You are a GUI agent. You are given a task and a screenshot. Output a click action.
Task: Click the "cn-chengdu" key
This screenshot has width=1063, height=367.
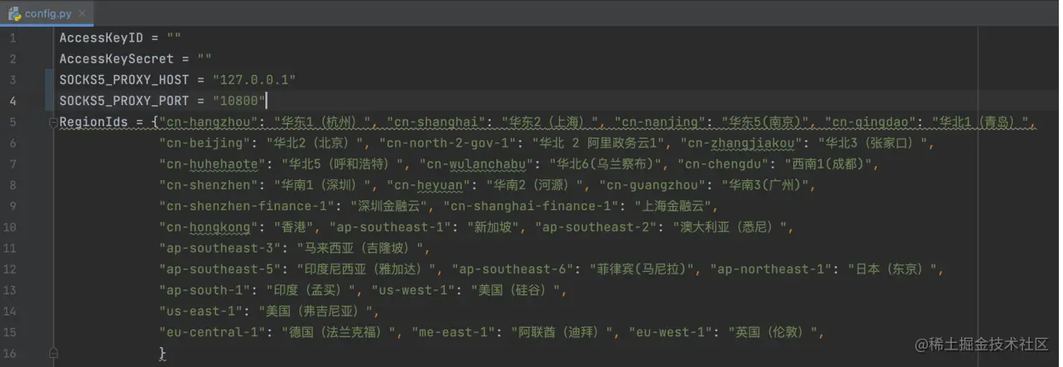(x=723, y=164)
